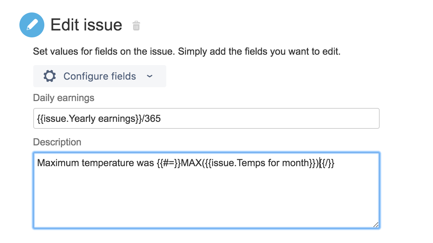The image size is (433, 243).
Task: Grab the Description textarea resize handle
Action: pos(376,225)
